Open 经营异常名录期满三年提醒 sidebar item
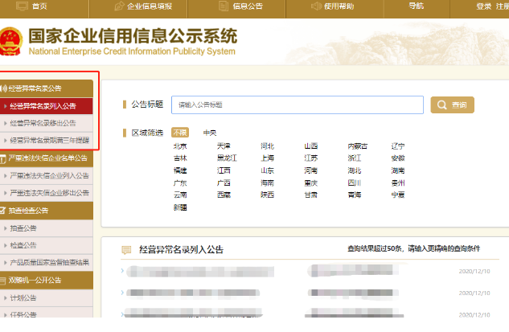Viewport: 509px width, 332px height. (47, 140)
